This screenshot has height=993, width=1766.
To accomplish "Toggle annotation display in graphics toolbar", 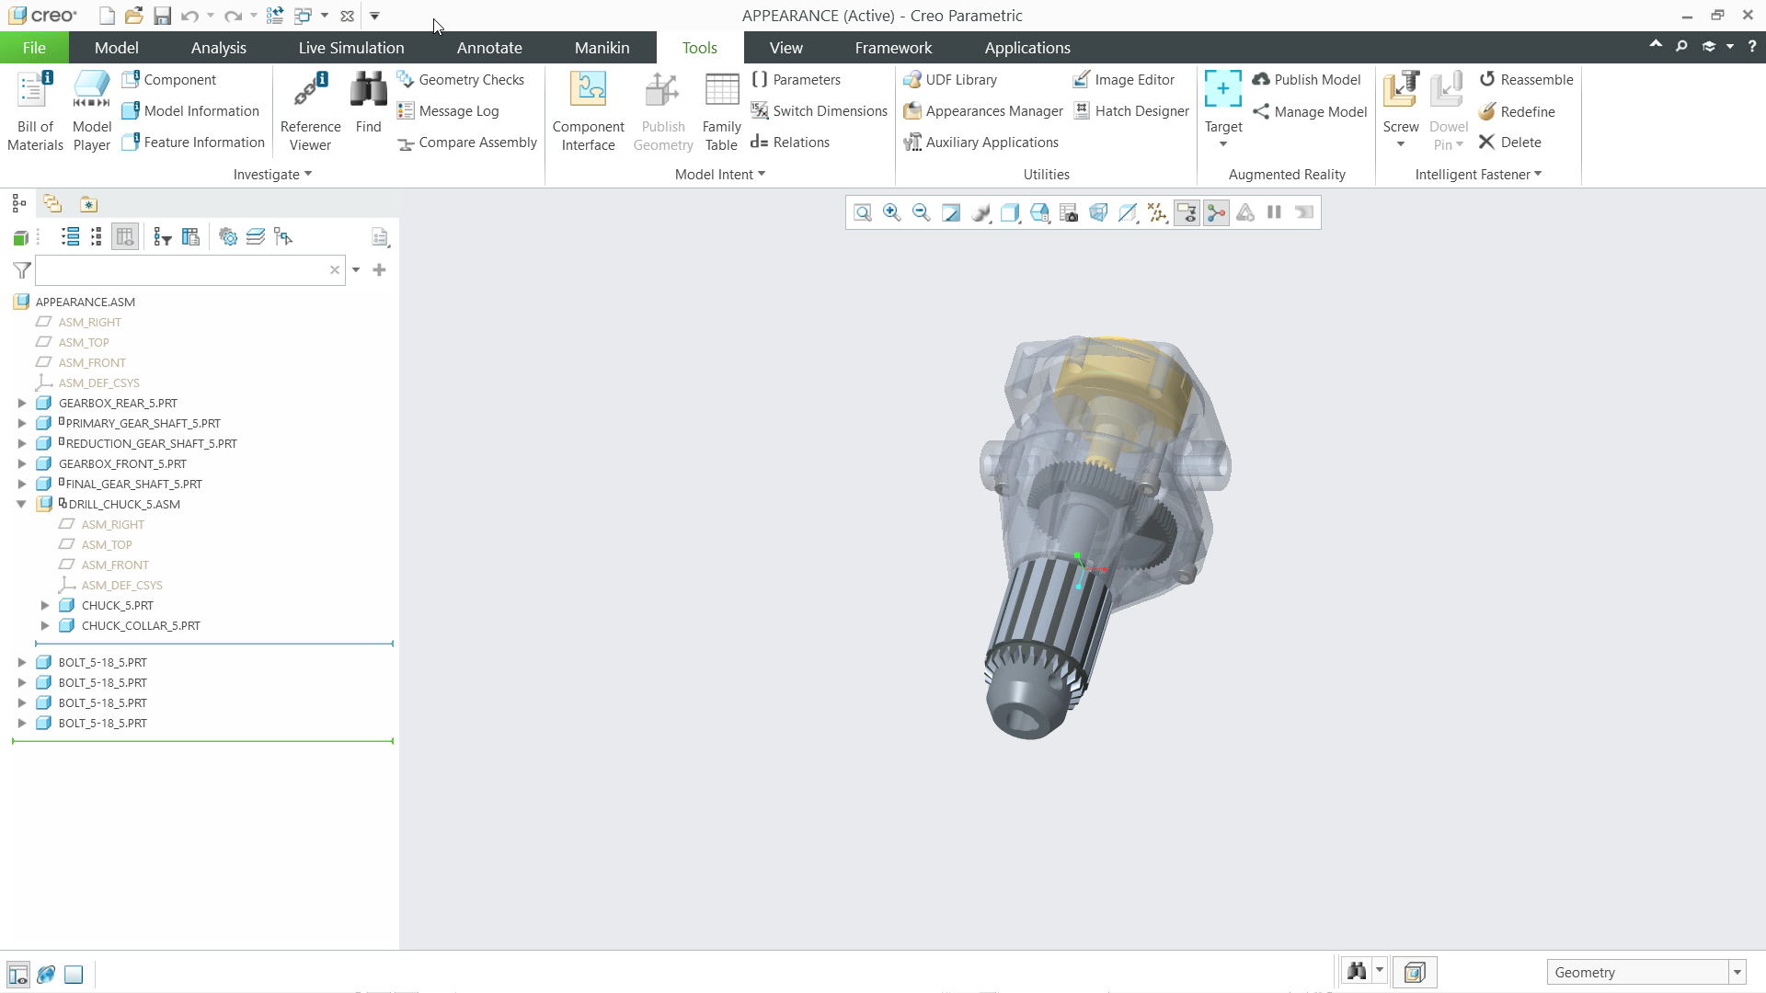I will point(1187,213).
